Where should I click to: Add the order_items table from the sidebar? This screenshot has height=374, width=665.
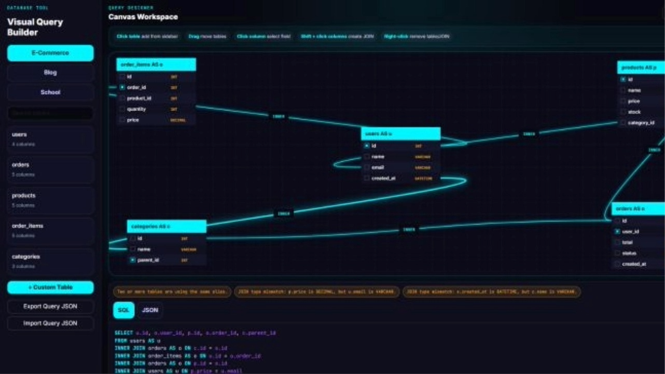50,231
